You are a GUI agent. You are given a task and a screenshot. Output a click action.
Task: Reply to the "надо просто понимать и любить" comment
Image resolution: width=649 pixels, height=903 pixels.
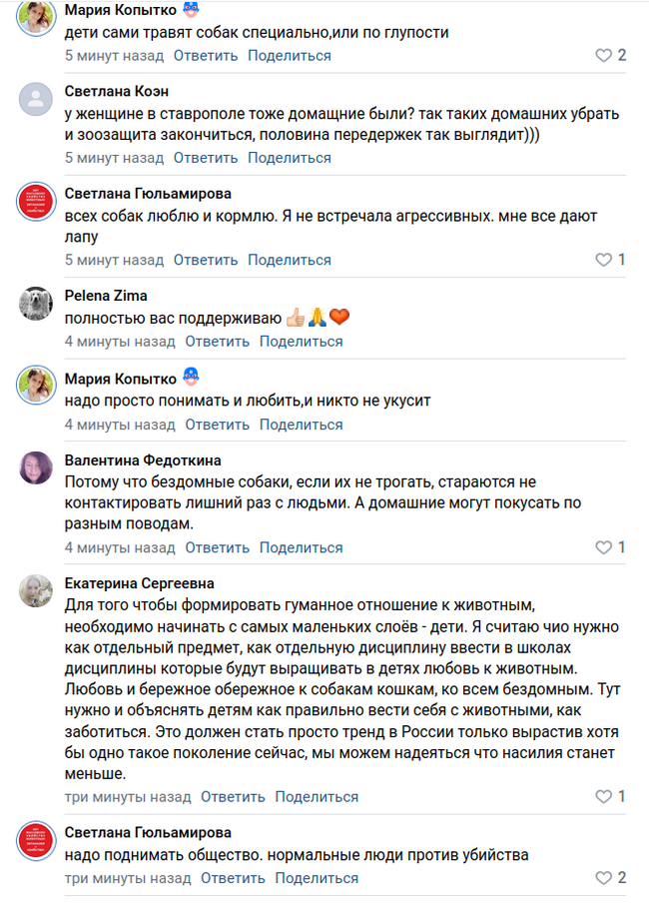click(x=217, y=425)
